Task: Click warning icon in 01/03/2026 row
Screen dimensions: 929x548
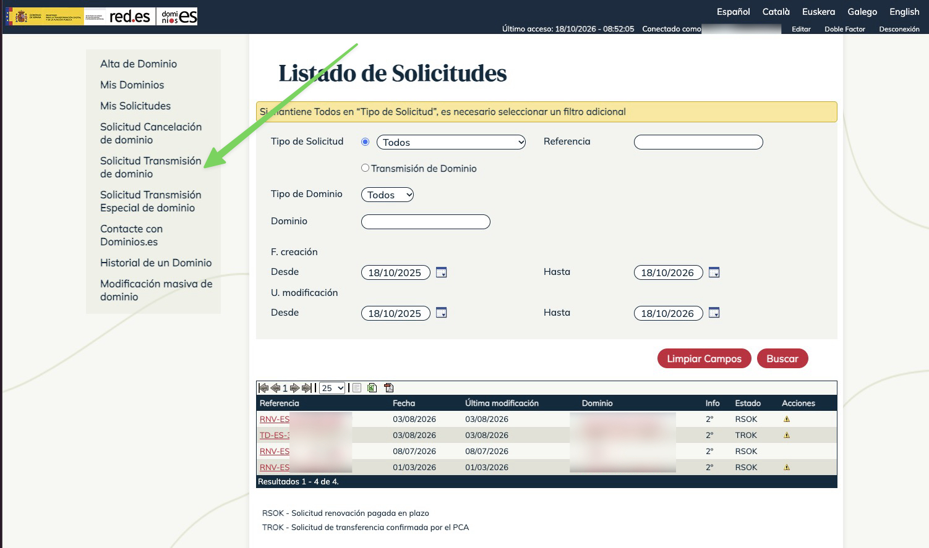Action: [787, 467]
